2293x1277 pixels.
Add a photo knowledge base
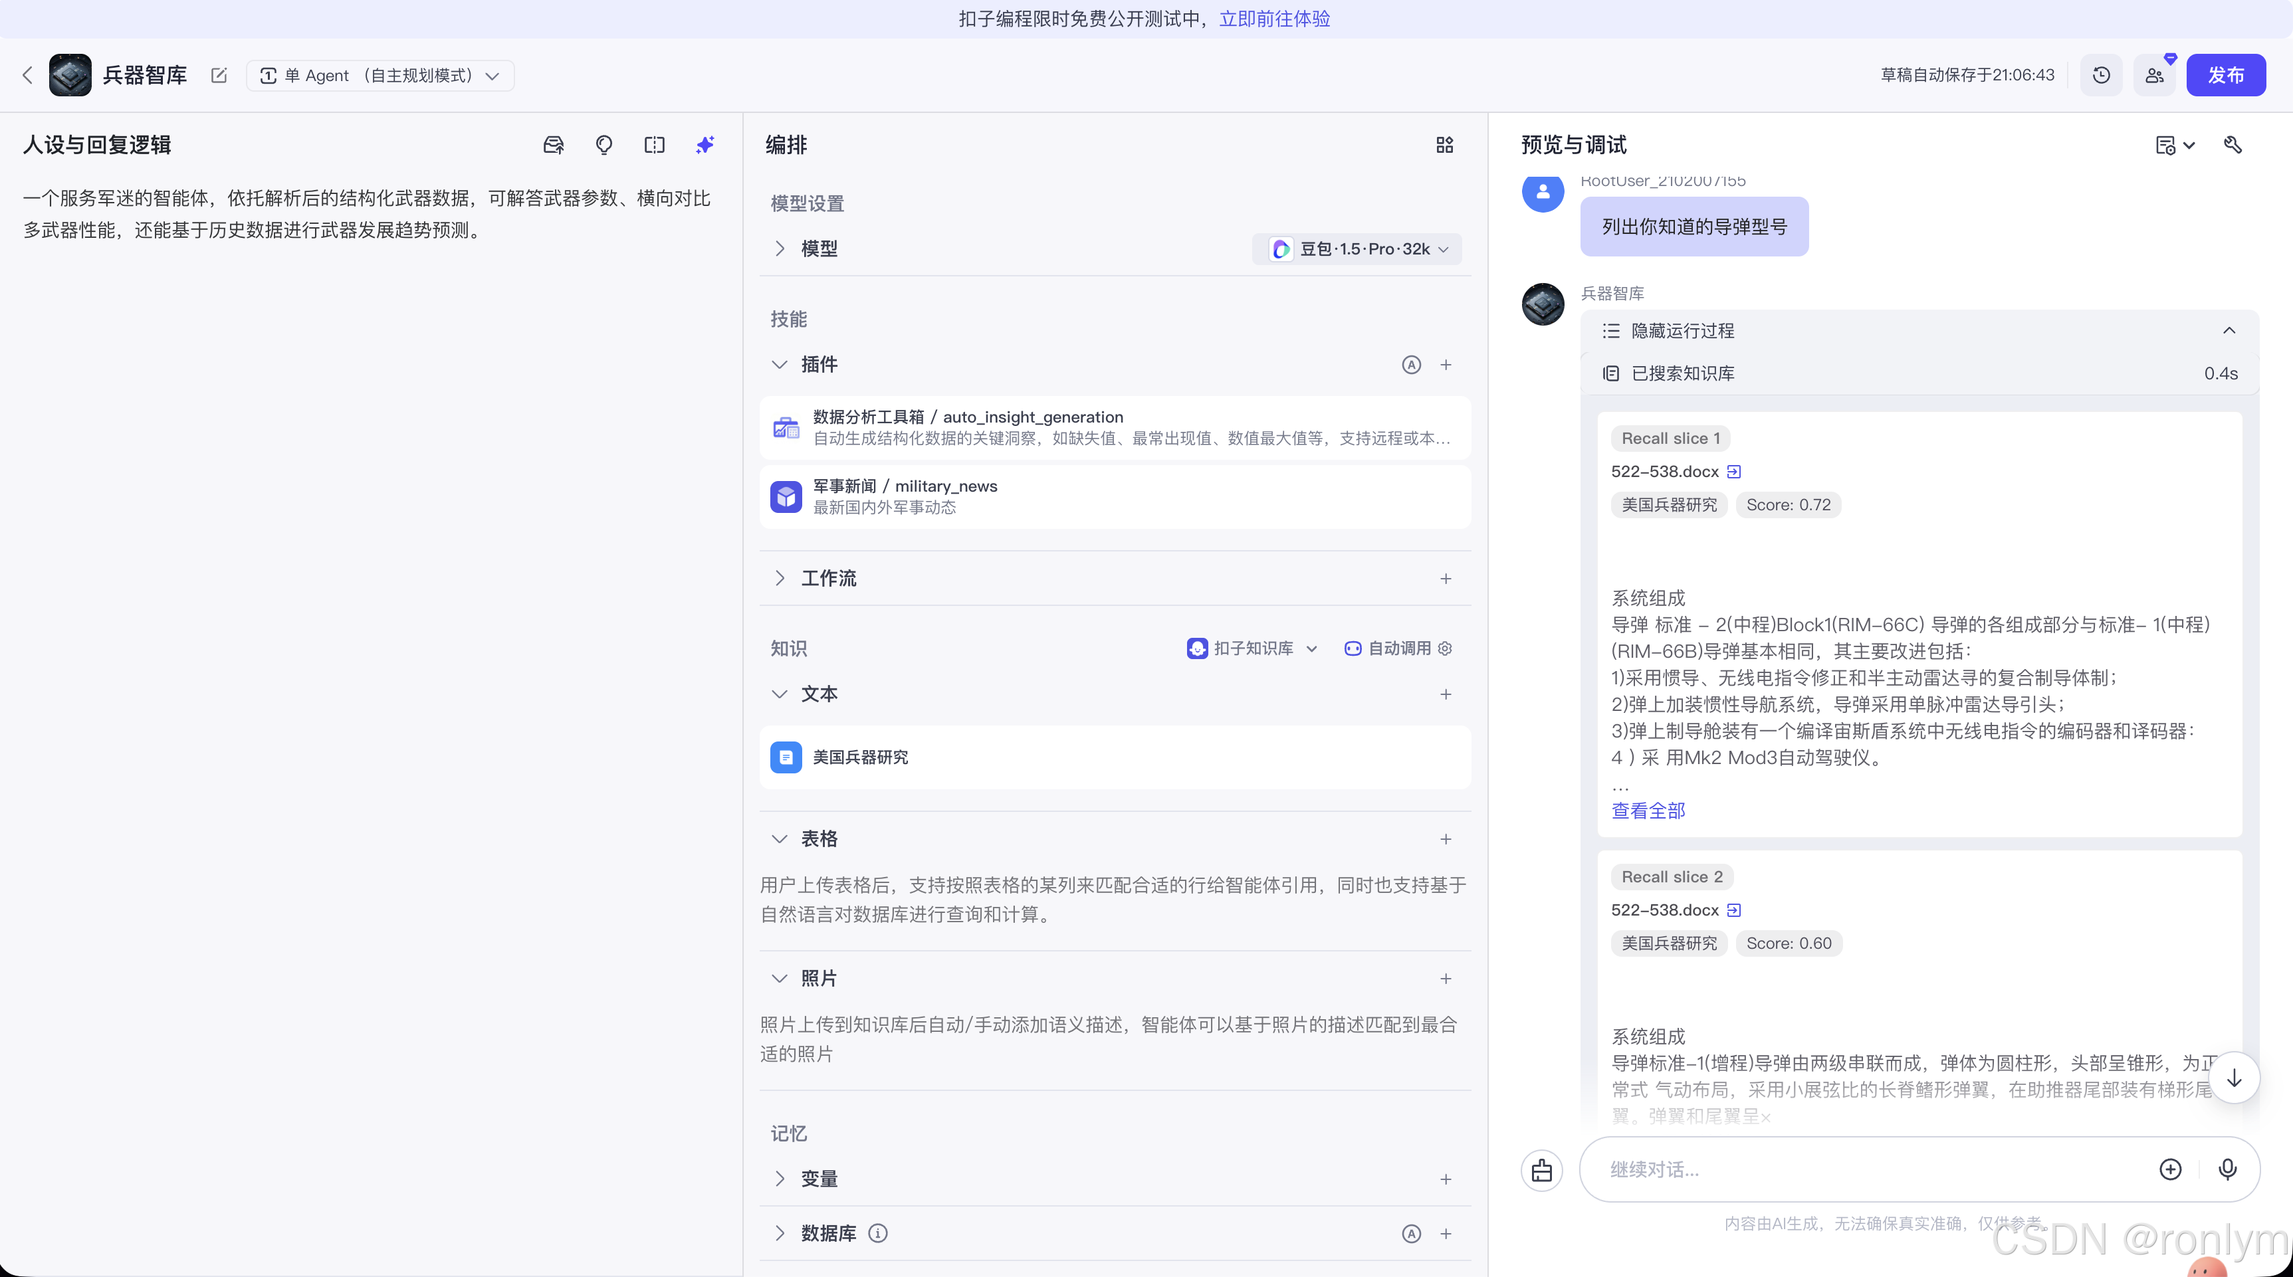1446,979
